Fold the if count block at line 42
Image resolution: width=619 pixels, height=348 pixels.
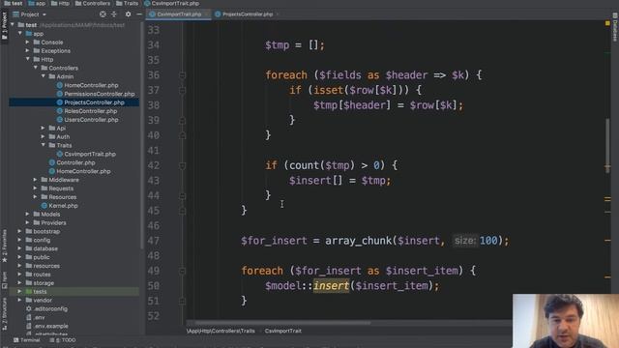point(183,165)
